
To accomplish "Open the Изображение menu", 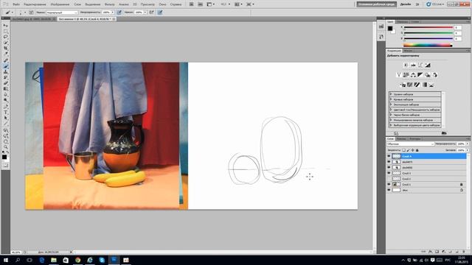I will pyautogui.click(x=60, y=4).
